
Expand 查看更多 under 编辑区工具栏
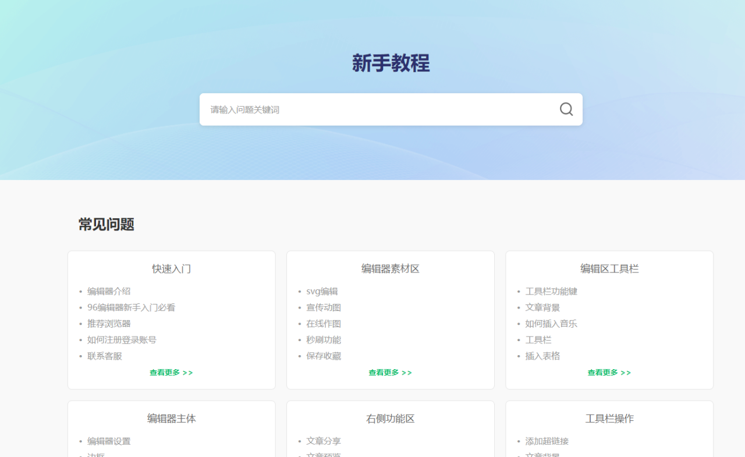[x=609, y=373]
